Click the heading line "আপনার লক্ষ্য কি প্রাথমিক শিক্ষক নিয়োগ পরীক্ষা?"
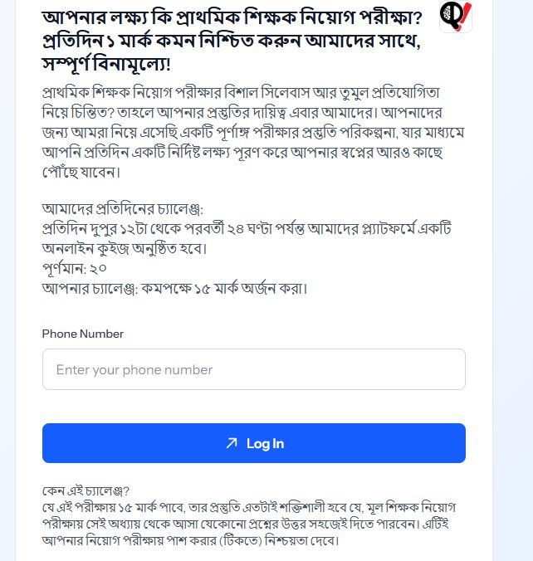 232,17
